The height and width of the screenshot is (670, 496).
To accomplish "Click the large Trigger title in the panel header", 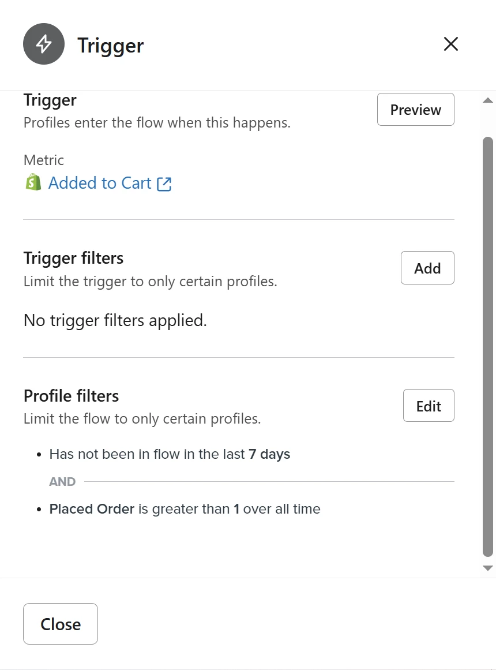I will click(111, 45).
